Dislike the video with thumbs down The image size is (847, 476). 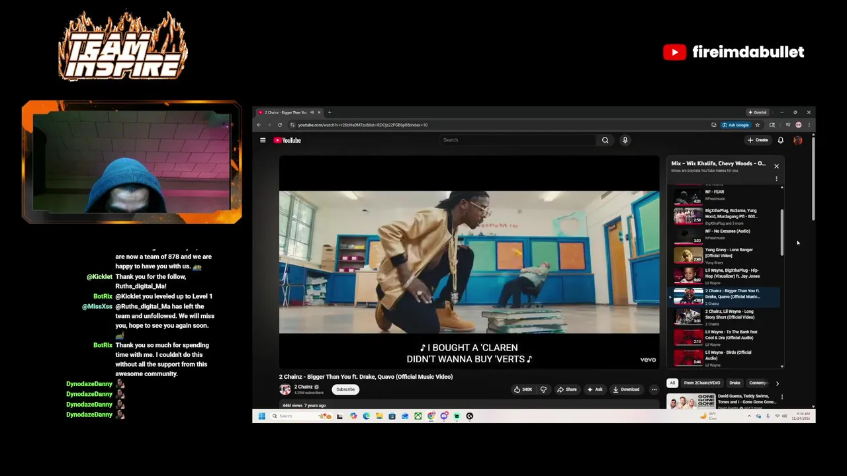coord(543,389)
